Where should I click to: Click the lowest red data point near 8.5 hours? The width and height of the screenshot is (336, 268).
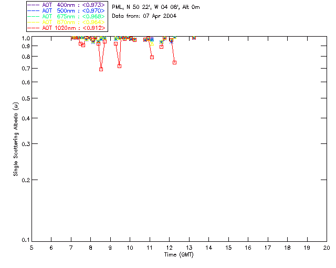[101, 69]
